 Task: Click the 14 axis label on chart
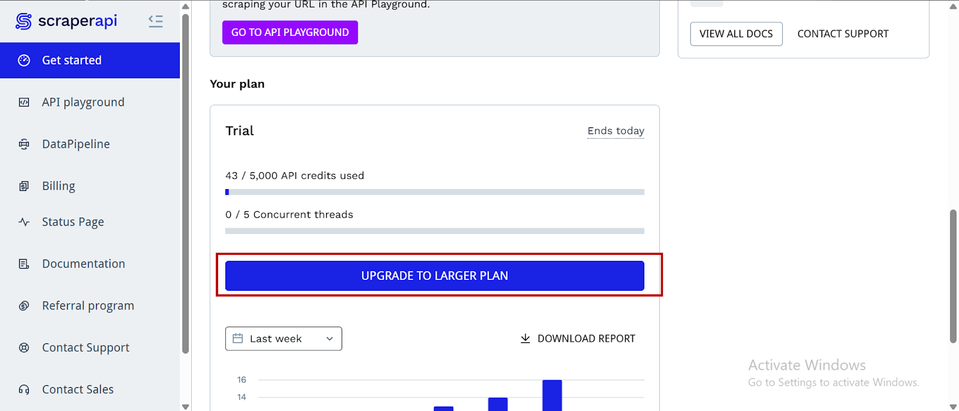pyautogui.click(x=242, y=397)
